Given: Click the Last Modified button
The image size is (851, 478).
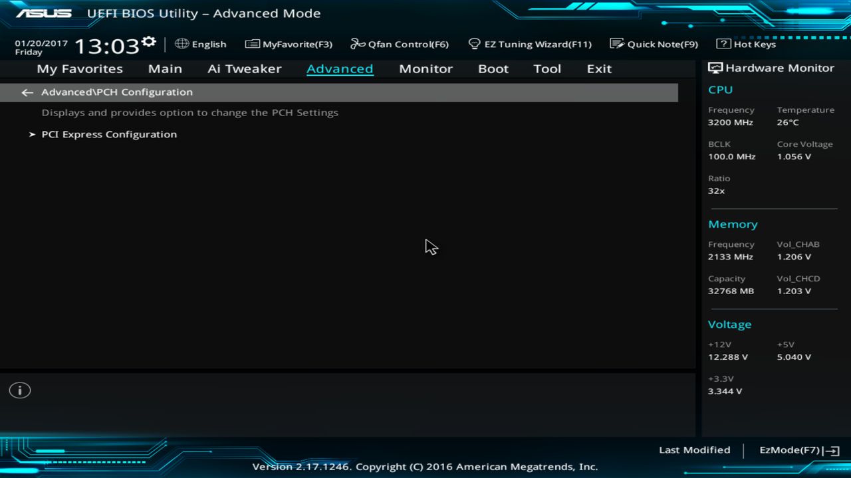Looking at the screenshot, I should pos(694,449).
